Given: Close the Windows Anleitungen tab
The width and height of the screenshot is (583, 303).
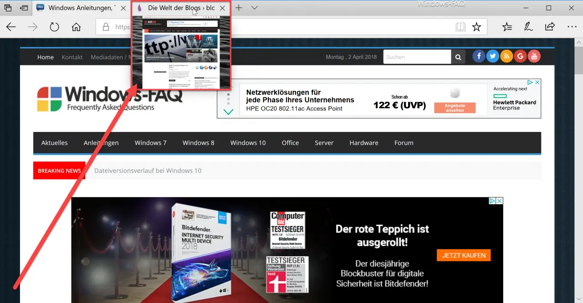Looking at the screenshot, I should (x=123, y=8).
